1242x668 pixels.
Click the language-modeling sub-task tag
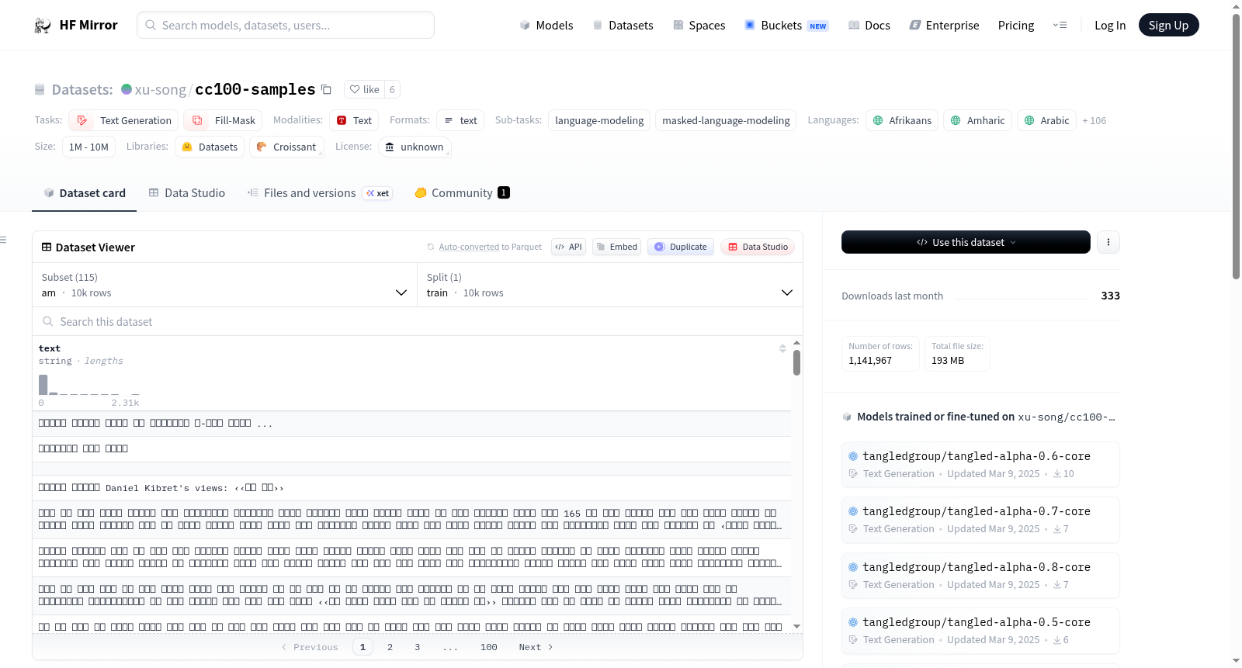click(599, 121)
